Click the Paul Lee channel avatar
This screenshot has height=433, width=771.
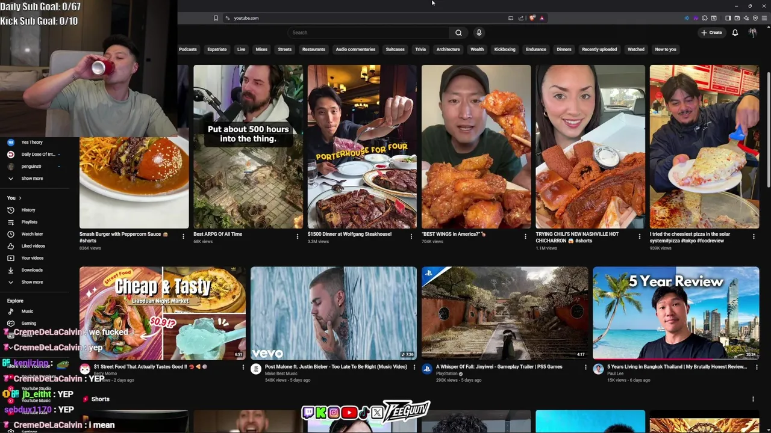[x=598, y=369]
